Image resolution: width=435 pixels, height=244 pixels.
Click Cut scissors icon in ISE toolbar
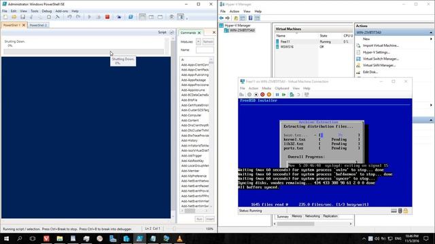point(31,17)
